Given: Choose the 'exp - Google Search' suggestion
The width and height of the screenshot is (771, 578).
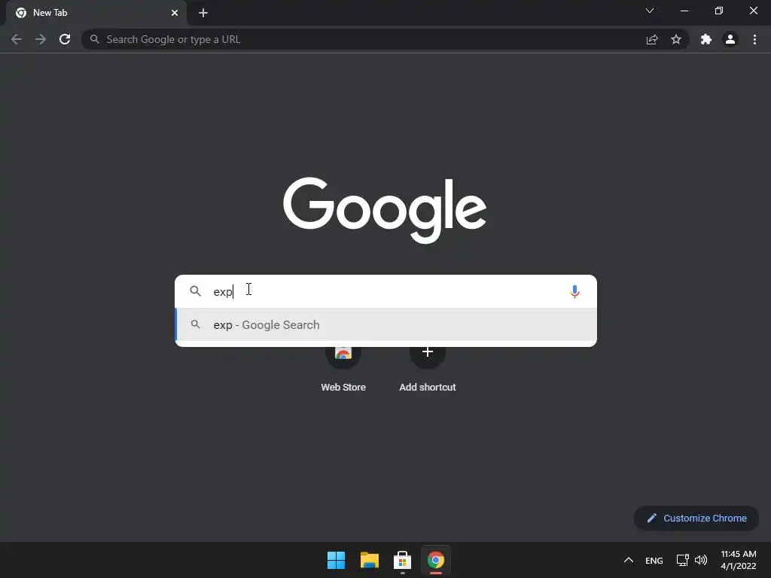Looking at the screenshot, I should tap(386, 324).
